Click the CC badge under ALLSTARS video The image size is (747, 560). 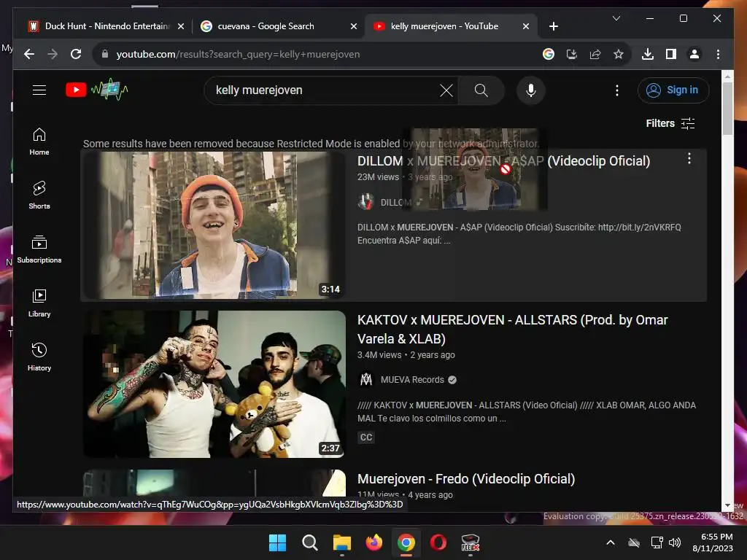click(x=366, y=437)
